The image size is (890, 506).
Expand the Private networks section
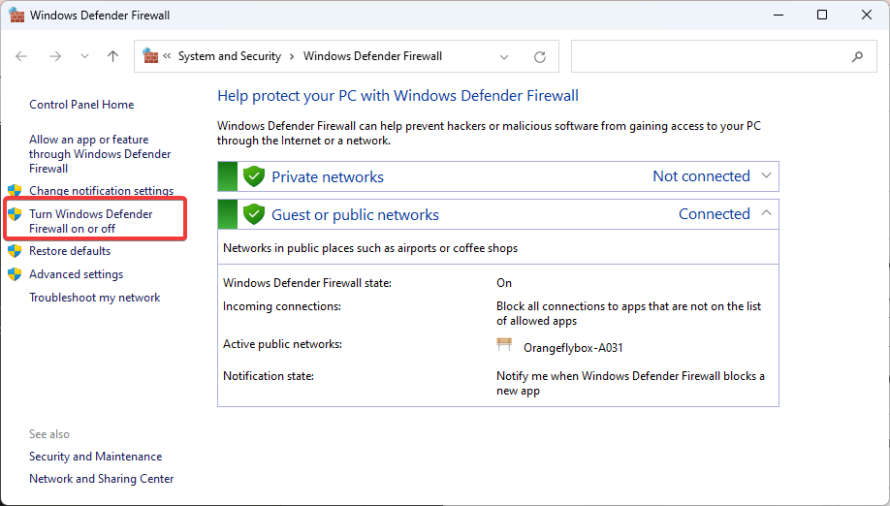[x=766, y=175]
